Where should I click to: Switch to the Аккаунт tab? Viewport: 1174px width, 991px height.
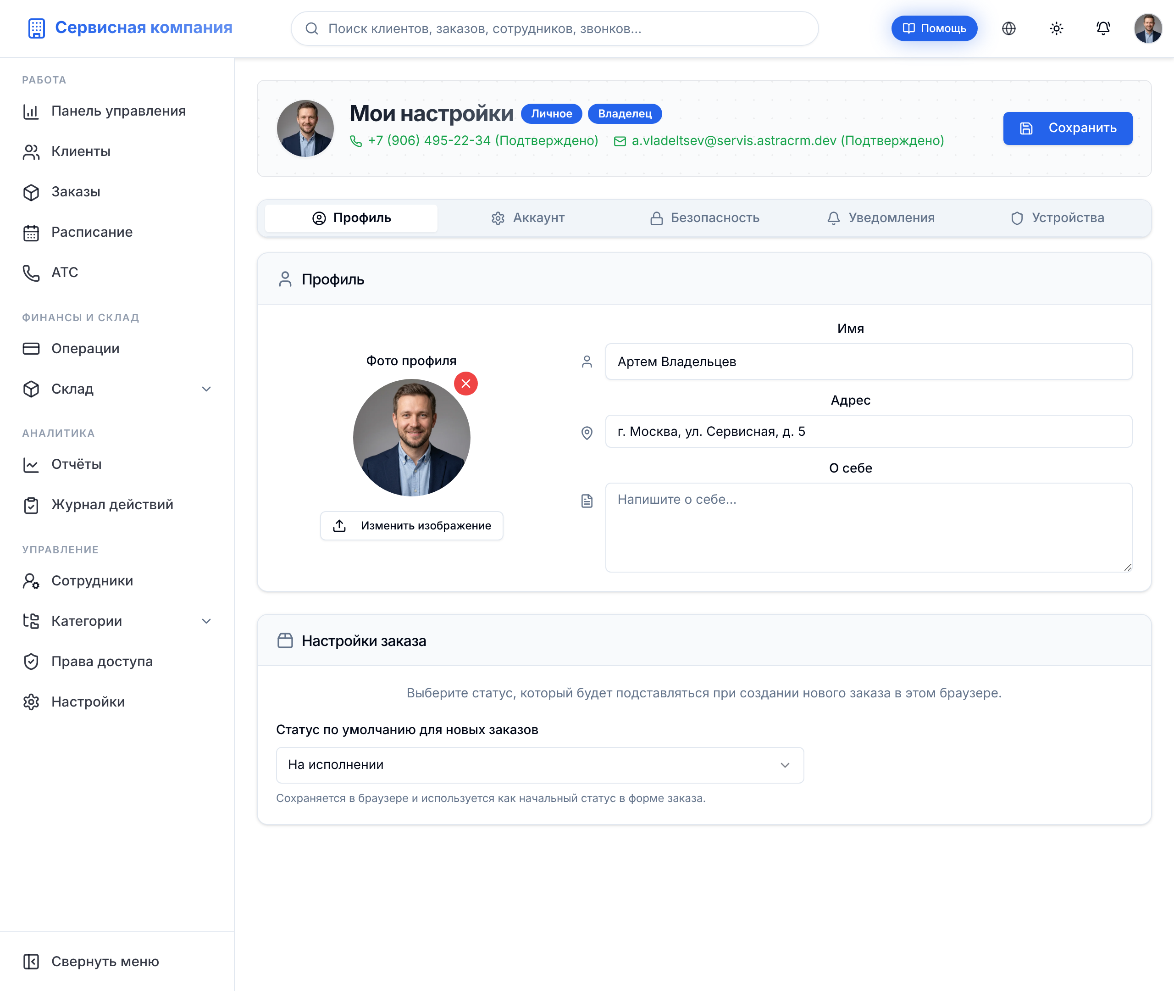click(x=528, y=218)
